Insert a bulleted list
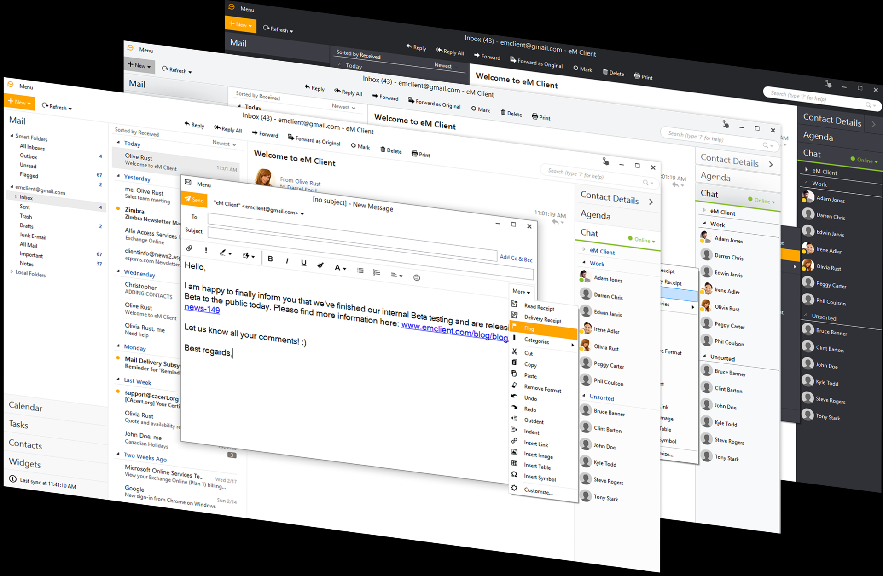 pos(360,271)
